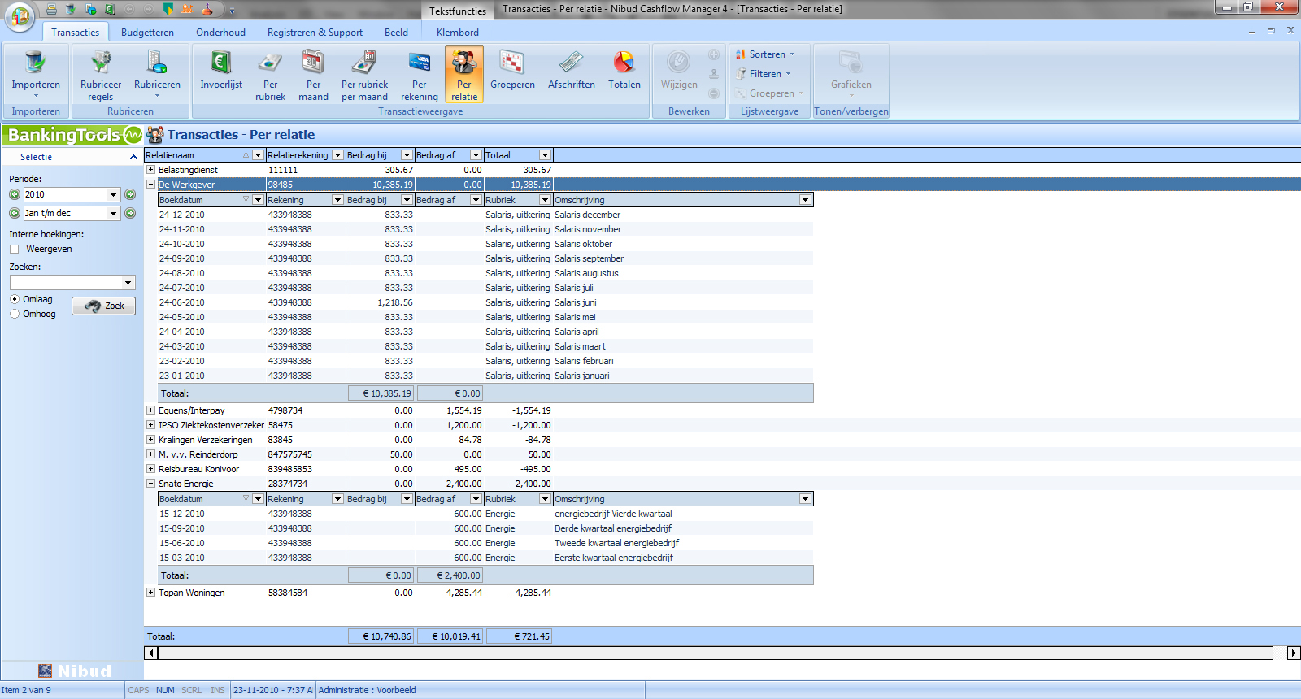Viewport: 1301px width, 699px height.
Task: Click the Rubriceren ribbon button
Action: pyautogui.click(x=157, y=74)
